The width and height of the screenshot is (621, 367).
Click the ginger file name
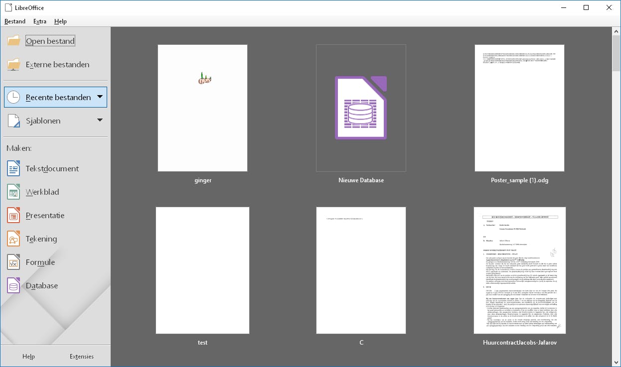click(x=203, y=181)
